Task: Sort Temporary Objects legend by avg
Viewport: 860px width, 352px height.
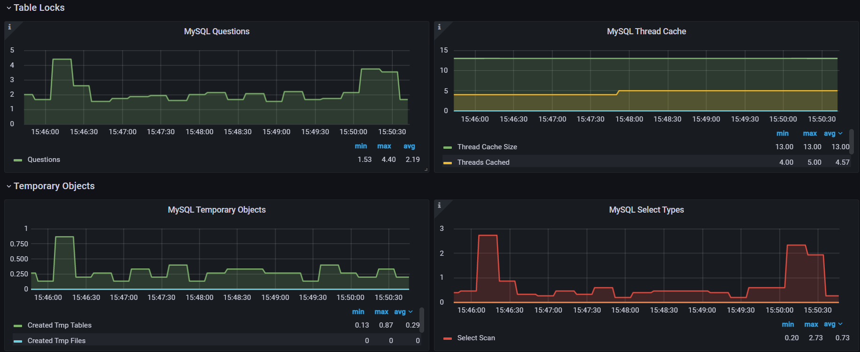Action: pyautogui.click(x=403, y=312)
